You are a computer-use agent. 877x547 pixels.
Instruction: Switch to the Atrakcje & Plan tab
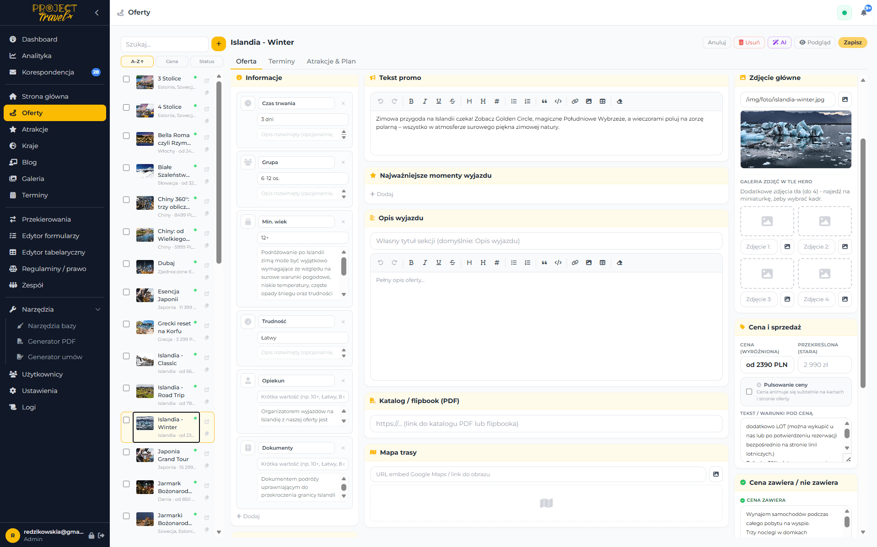tap(331, 61)
